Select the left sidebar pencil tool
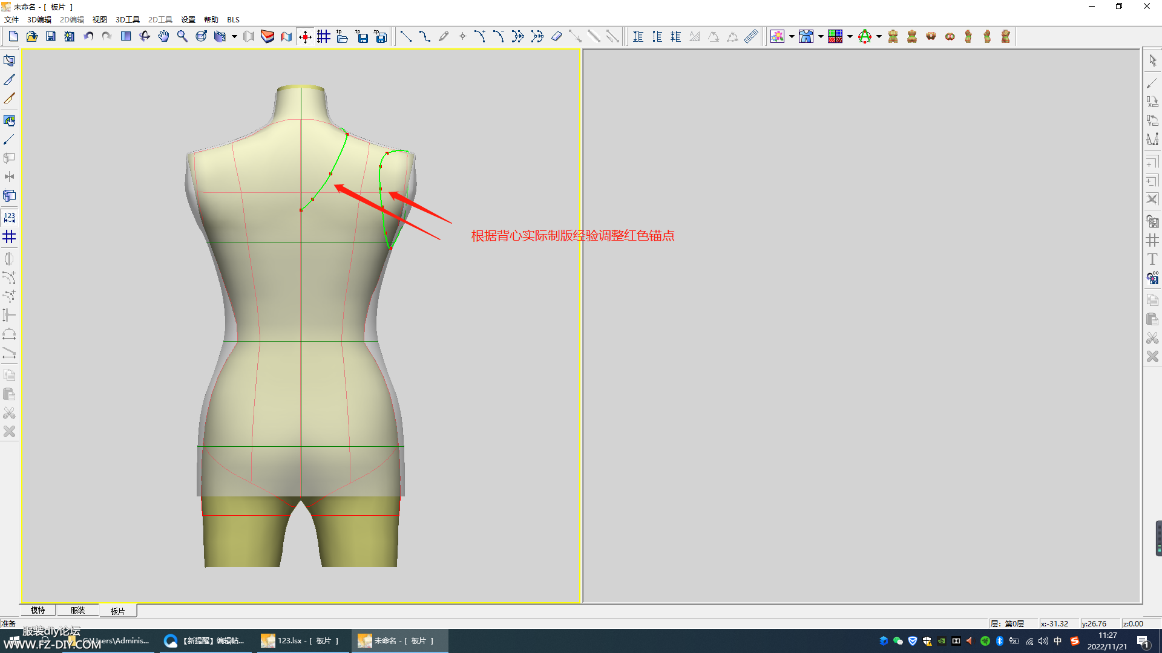1162x653 pixels. 10,80
